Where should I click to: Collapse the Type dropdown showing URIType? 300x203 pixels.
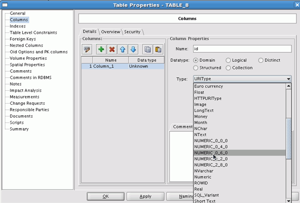(242, 79)
